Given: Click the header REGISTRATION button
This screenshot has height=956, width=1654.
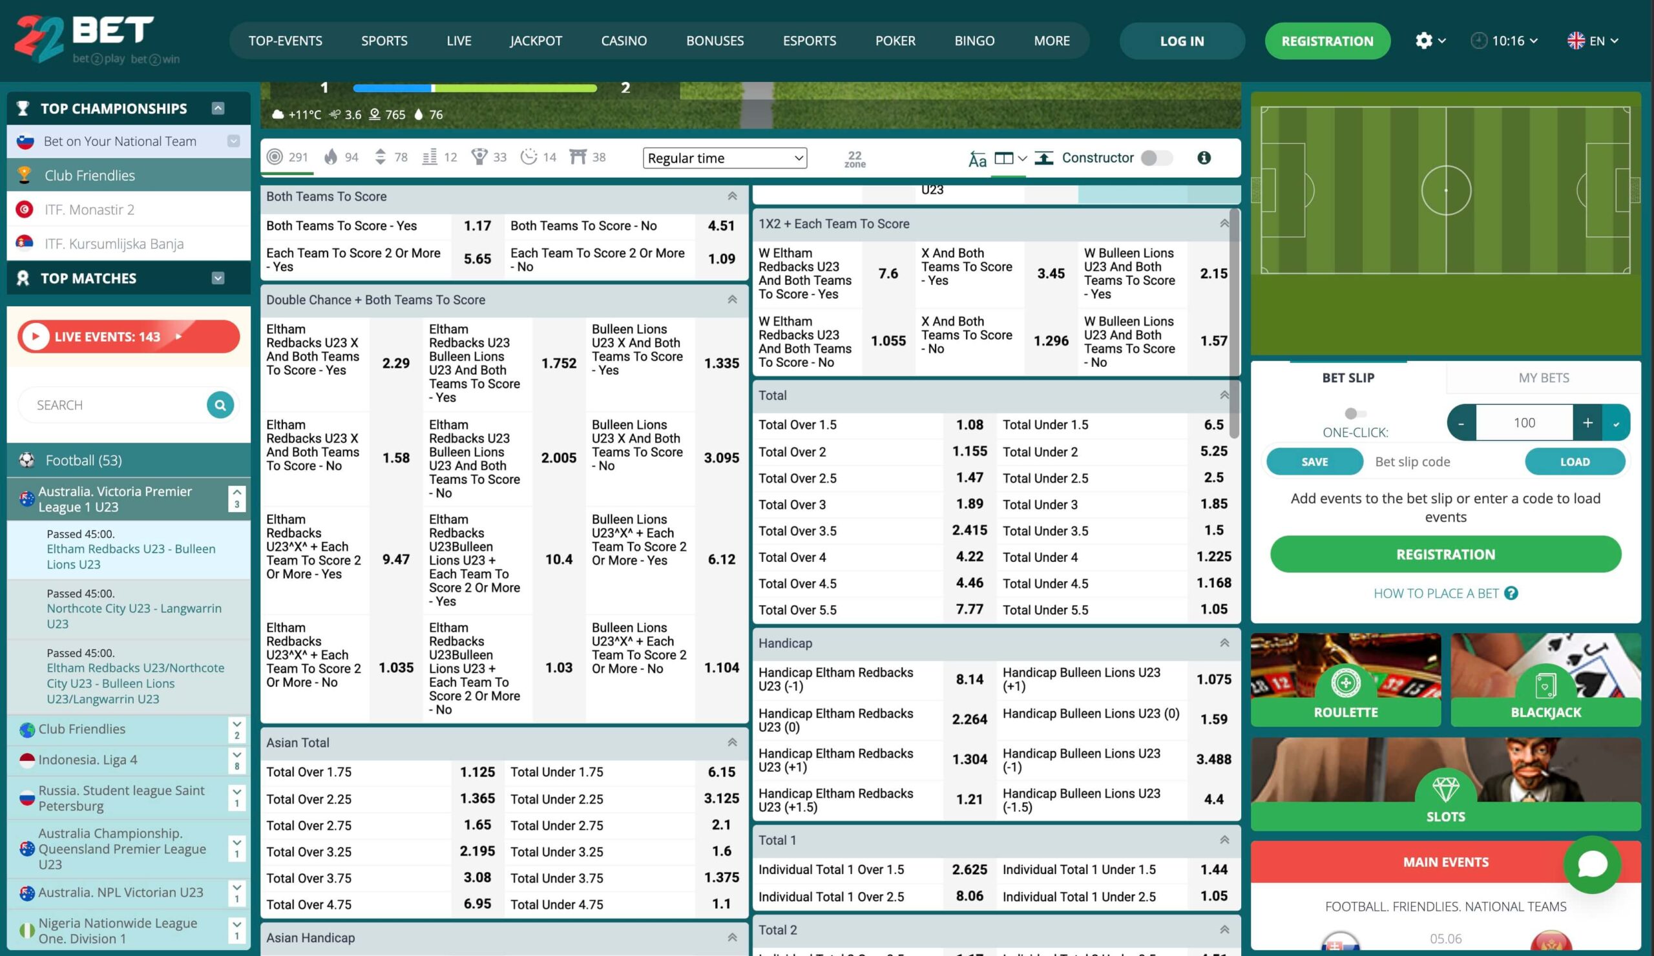Looking at the screenshot, I should click(1327, 41).
